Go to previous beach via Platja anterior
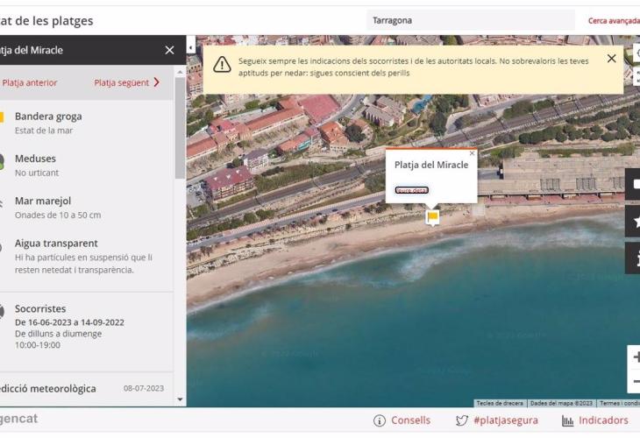This screenshot has height=438, width=640. pos(30,83)
